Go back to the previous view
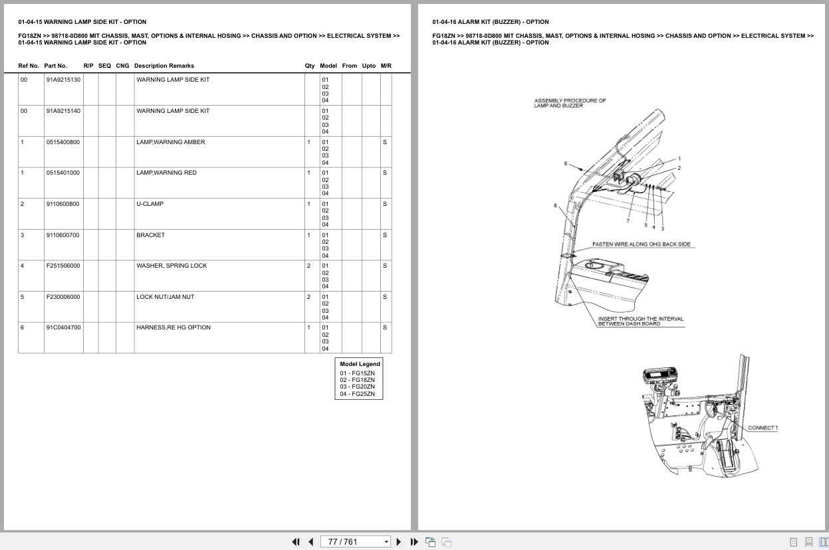The height and width of the screenshot is (550, 829). 430,542
